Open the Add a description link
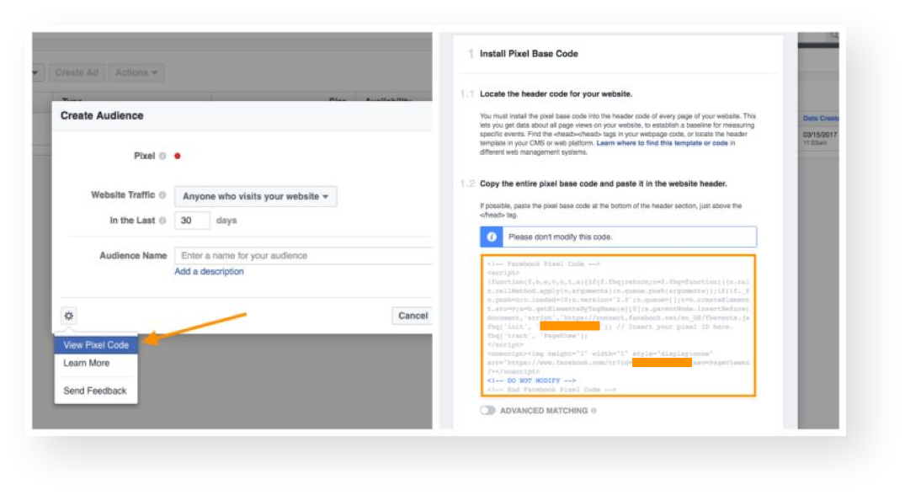This screenshot has width=905, height=495. pyautogui.click(x=209, y=272)
